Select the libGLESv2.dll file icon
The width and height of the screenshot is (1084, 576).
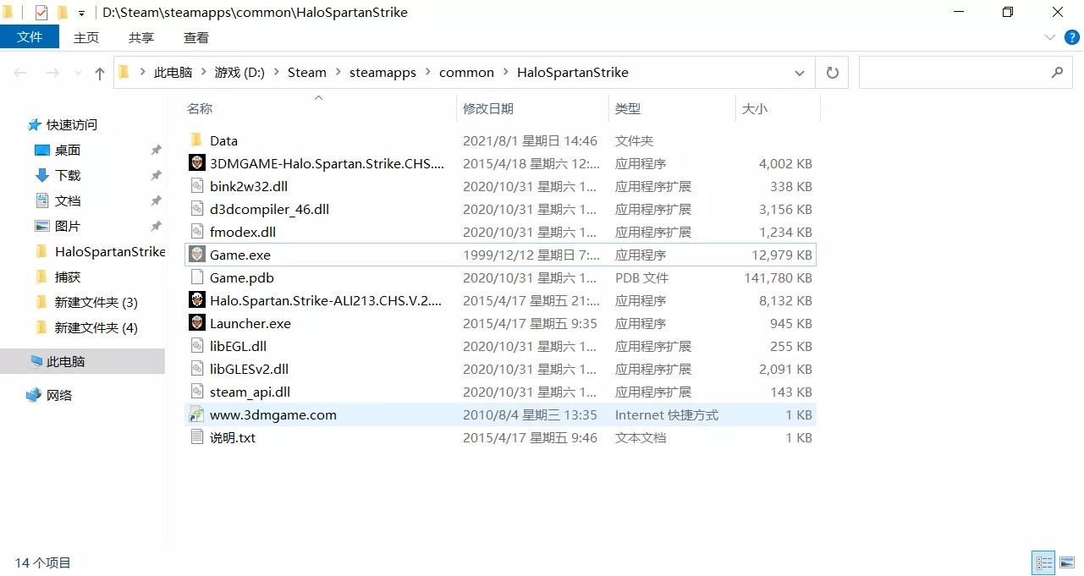point(196,369)
